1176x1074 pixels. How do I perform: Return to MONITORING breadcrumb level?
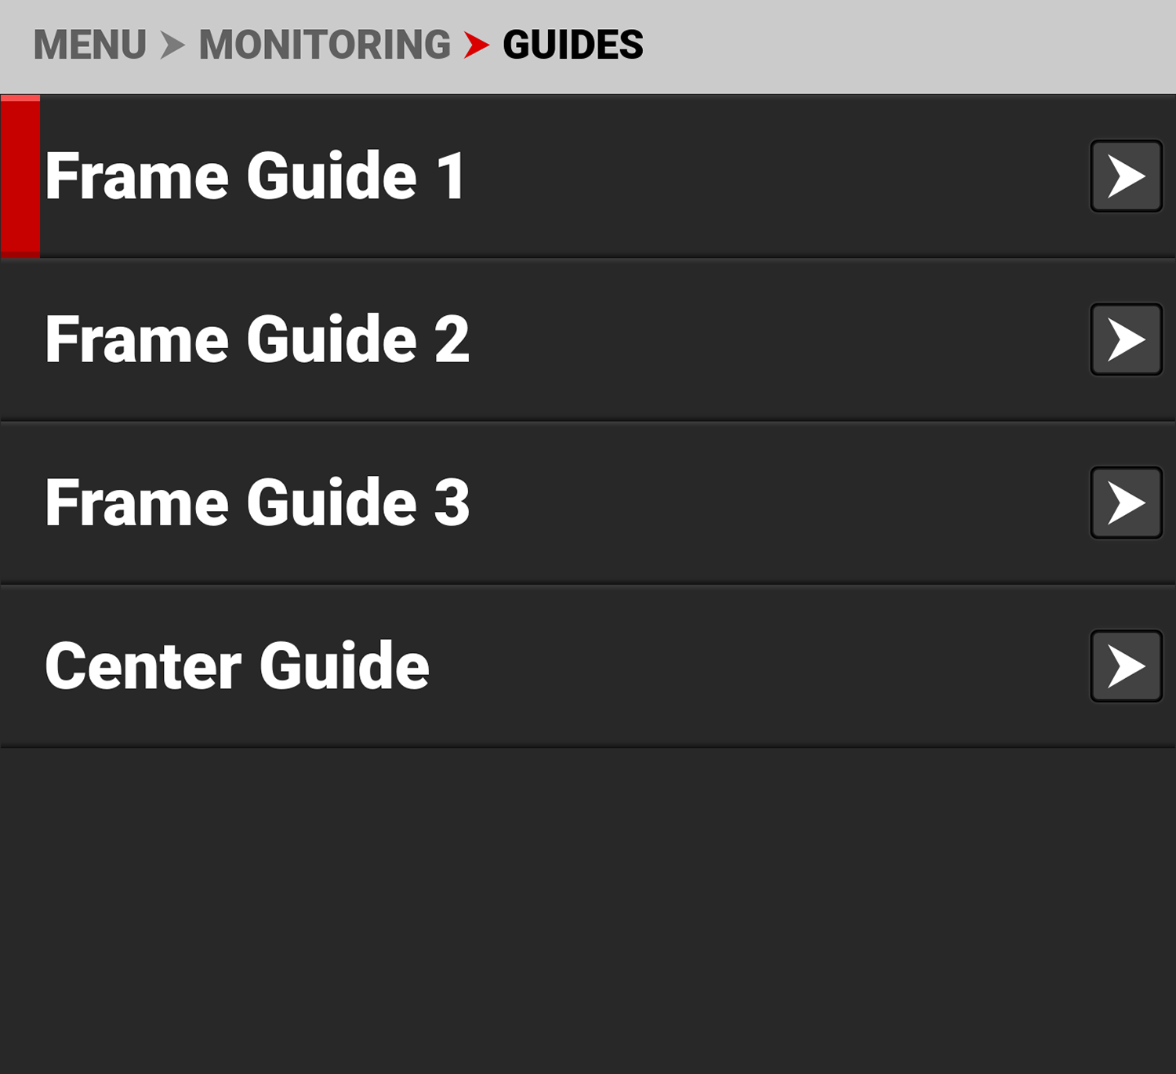(x=325, y=45)
